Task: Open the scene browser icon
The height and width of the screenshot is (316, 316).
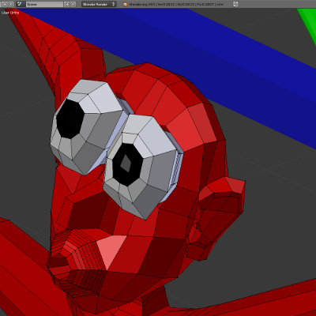Action: tap(21, 4)
